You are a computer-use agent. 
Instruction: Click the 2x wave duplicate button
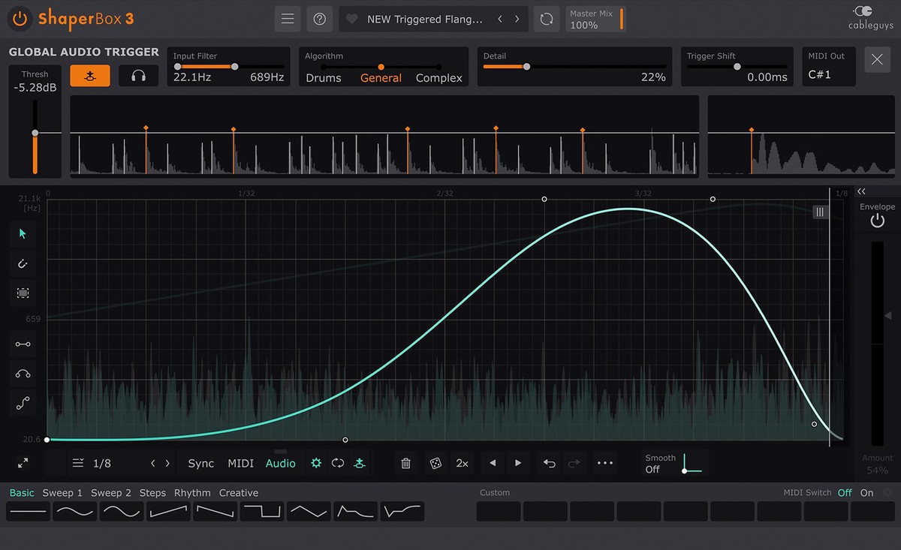coord(462,463)
